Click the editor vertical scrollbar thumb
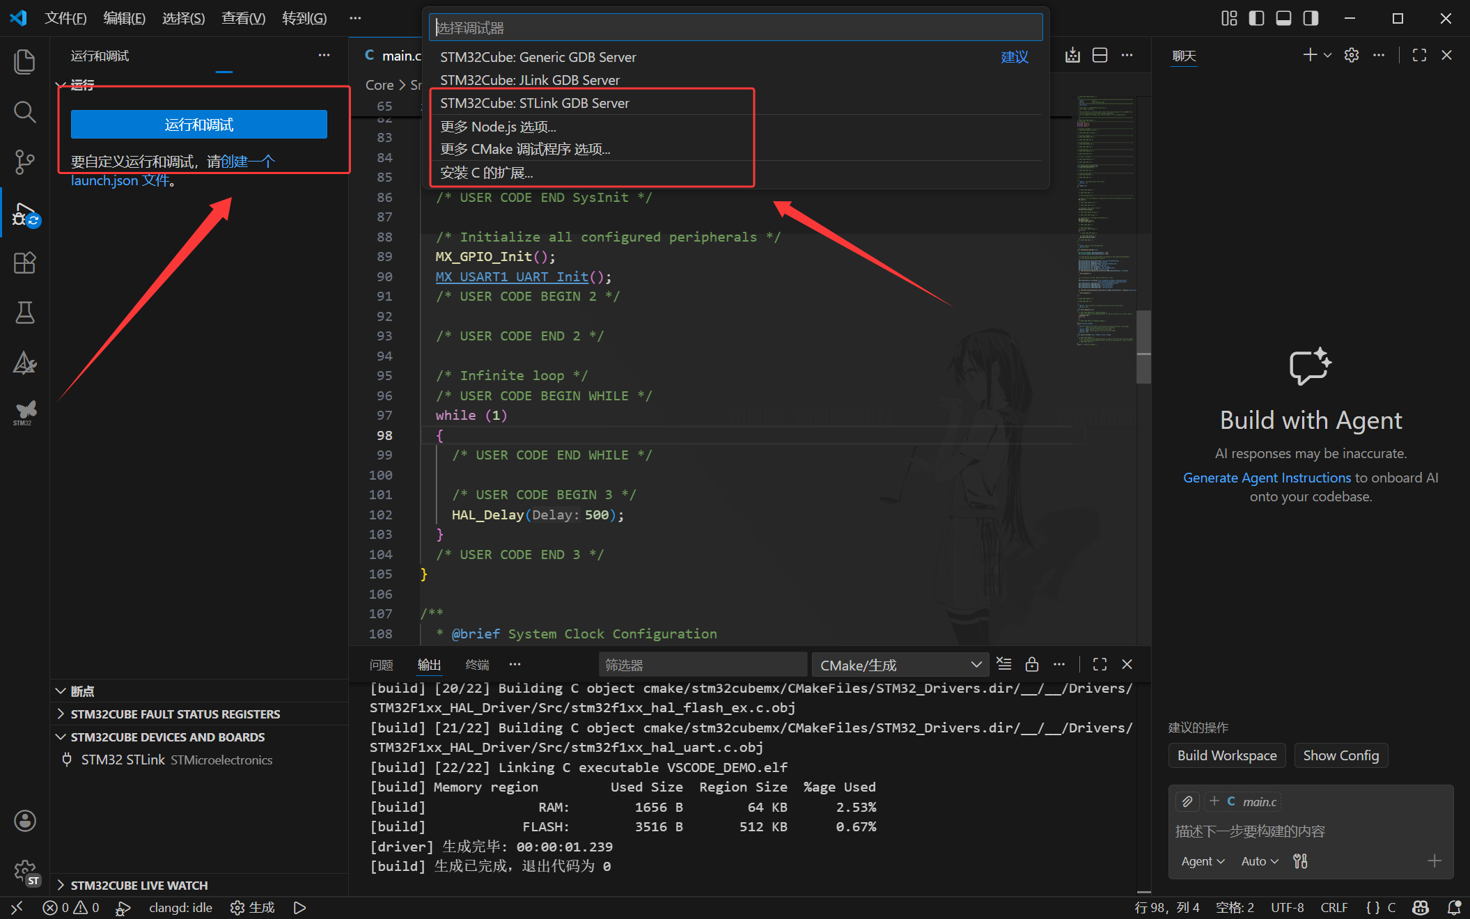1470x919 pixels. coord(1143,347)
